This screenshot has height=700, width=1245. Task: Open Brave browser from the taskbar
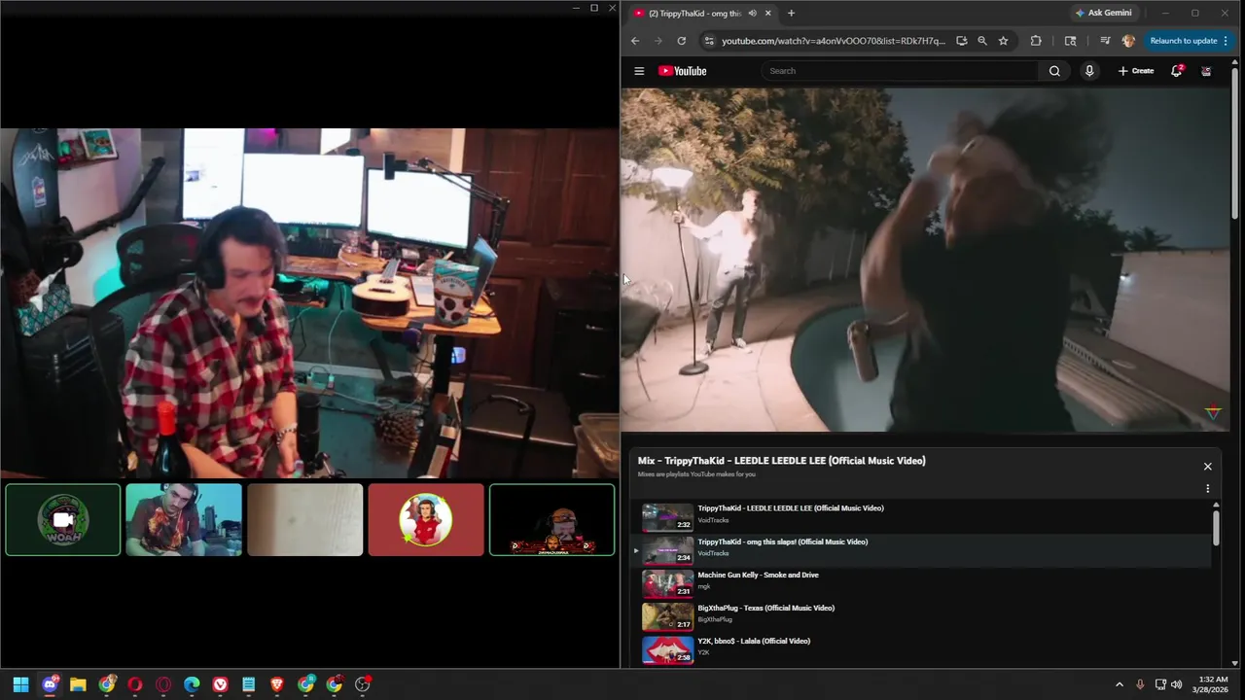277,684
